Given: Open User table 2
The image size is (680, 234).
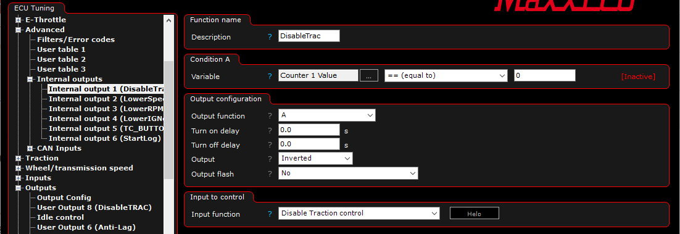Looking at the screenshot, I should tap(61, 59).
